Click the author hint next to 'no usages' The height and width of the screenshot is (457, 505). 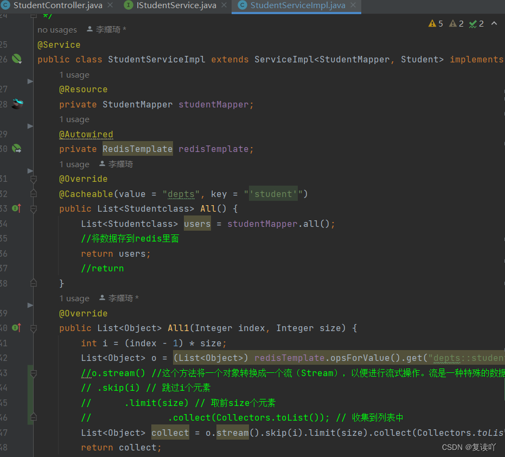pos(107,30)
